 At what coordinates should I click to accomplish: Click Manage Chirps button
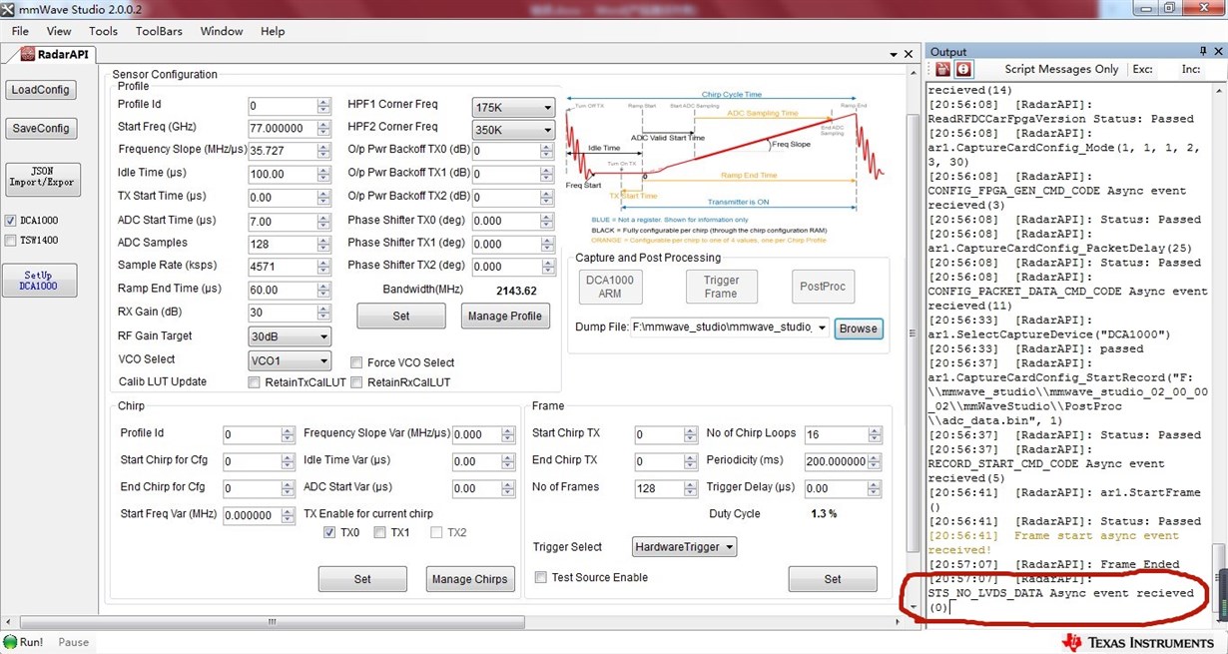pyautogui.click(x=470, y=579)
